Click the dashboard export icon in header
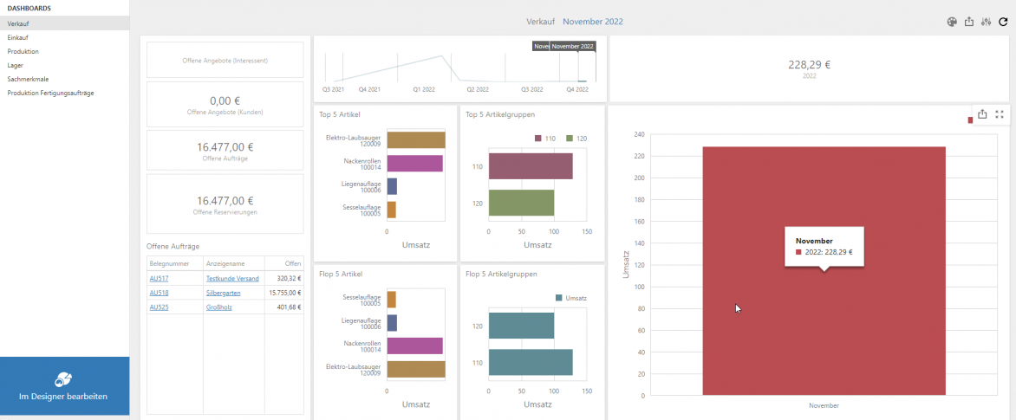This screenshot has height=420, width=1016. click(968, 22)
